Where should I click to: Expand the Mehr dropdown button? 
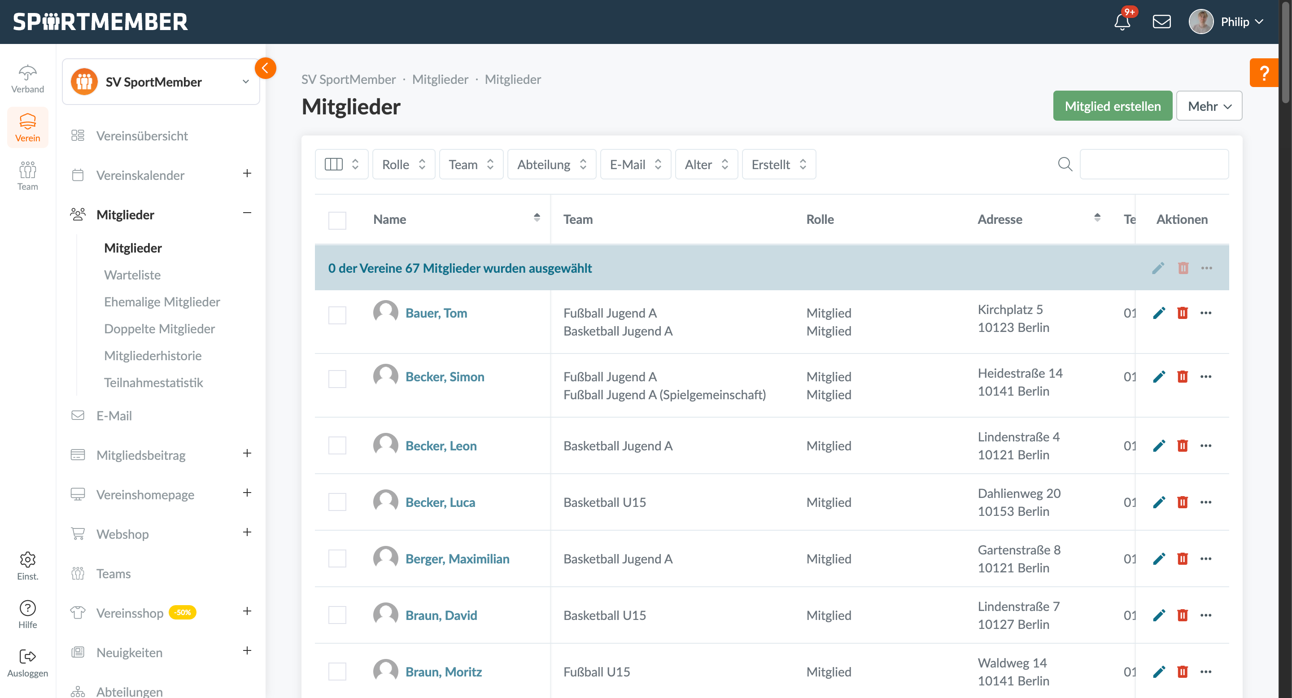click(x=1209, y=106)
